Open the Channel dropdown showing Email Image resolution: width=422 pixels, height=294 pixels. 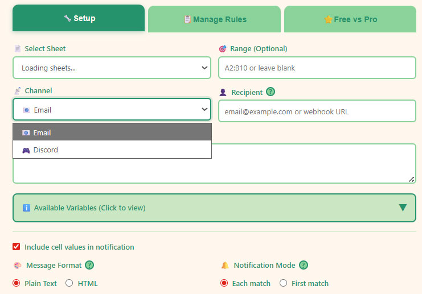click(112, 109)
